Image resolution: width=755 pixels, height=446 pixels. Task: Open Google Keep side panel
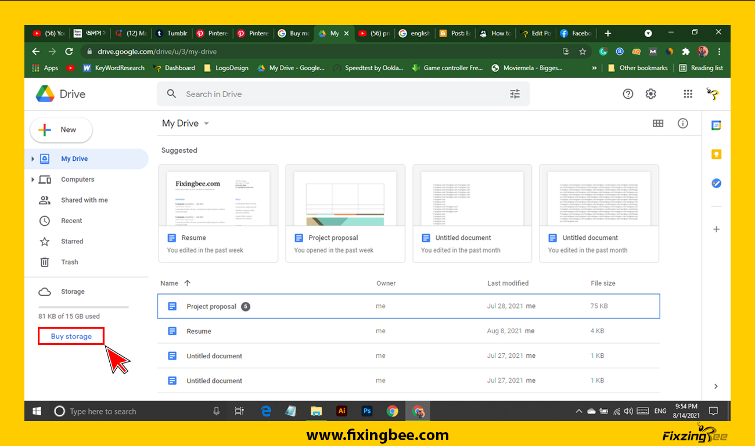coord(716,154)
